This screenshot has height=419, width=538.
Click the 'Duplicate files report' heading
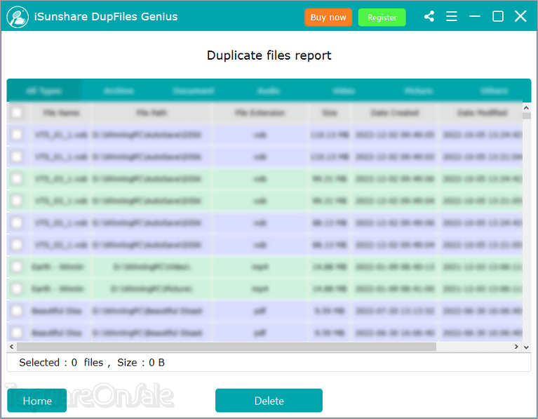[x=269, y=55]
